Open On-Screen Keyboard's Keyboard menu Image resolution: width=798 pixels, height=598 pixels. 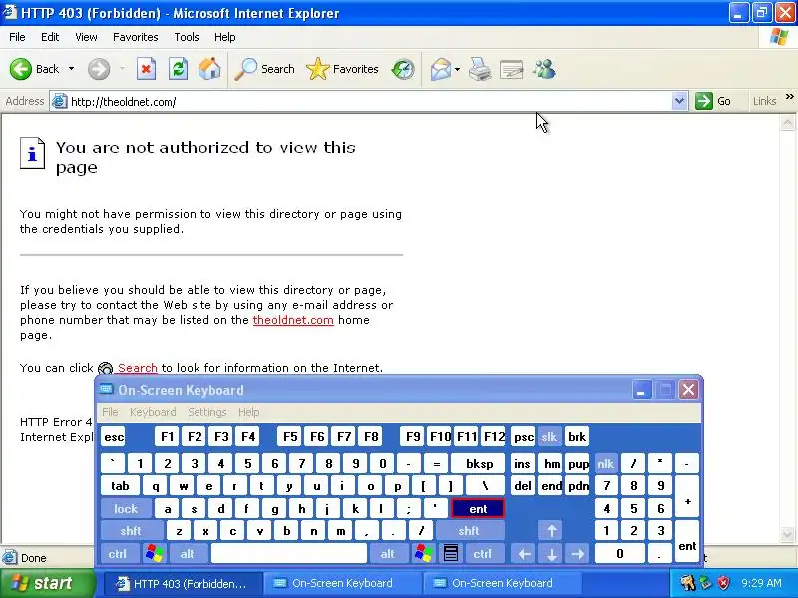[153, 412]
